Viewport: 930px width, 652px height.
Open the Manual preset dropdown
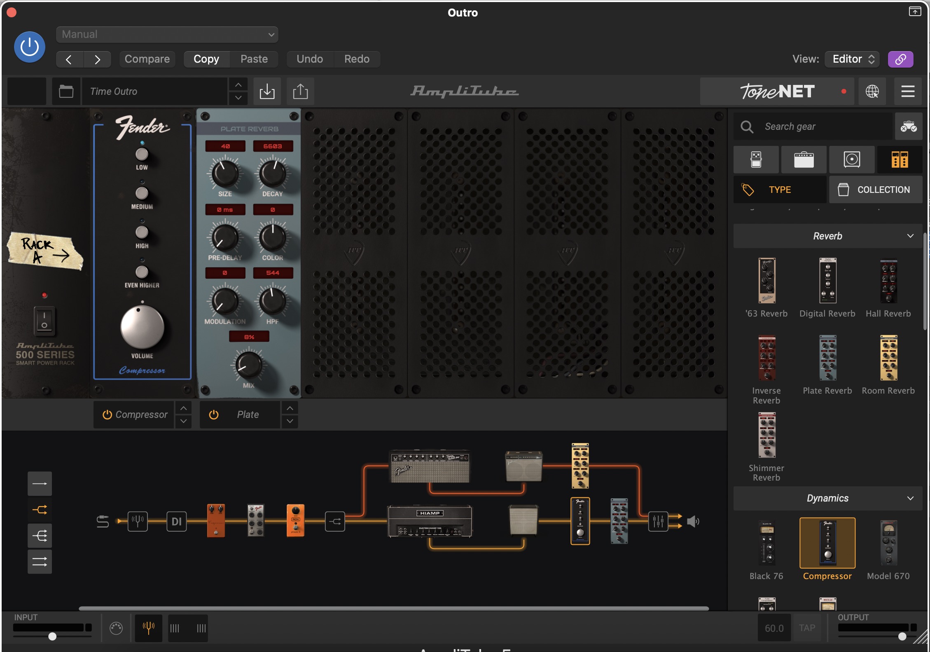coord(167,35)
